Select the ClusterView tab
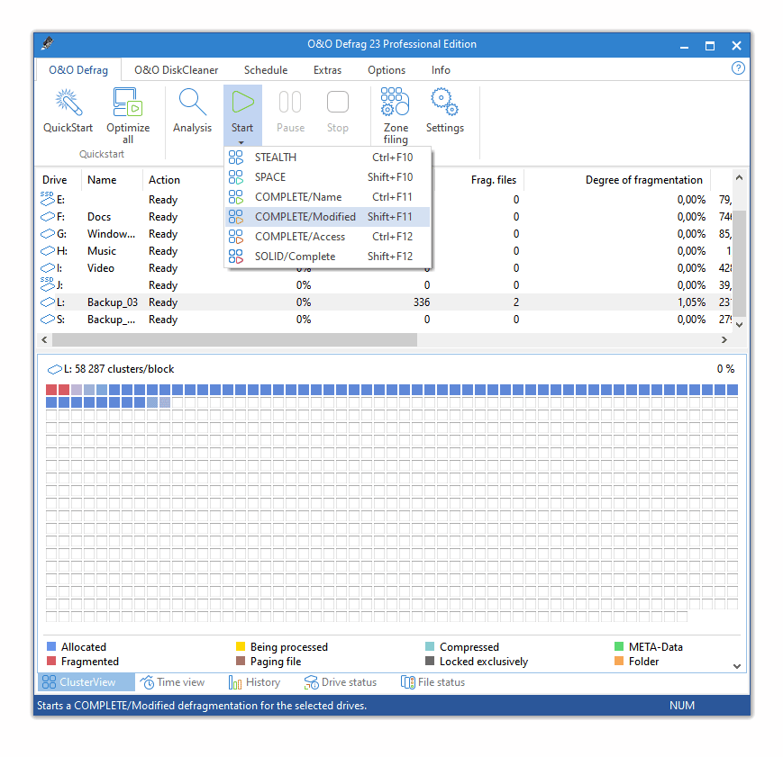 click(x=86, y=682)
